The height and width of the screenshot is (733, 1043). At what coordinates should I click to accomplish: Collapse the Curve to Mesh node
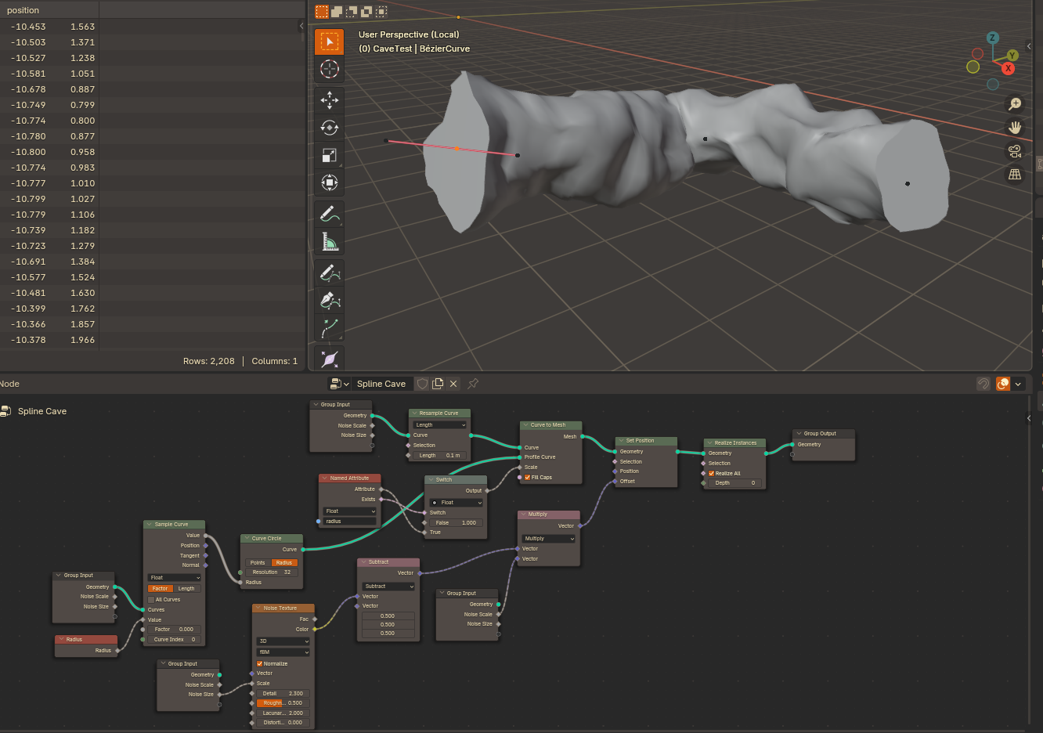pyautogui.click(x=525, y=425)
